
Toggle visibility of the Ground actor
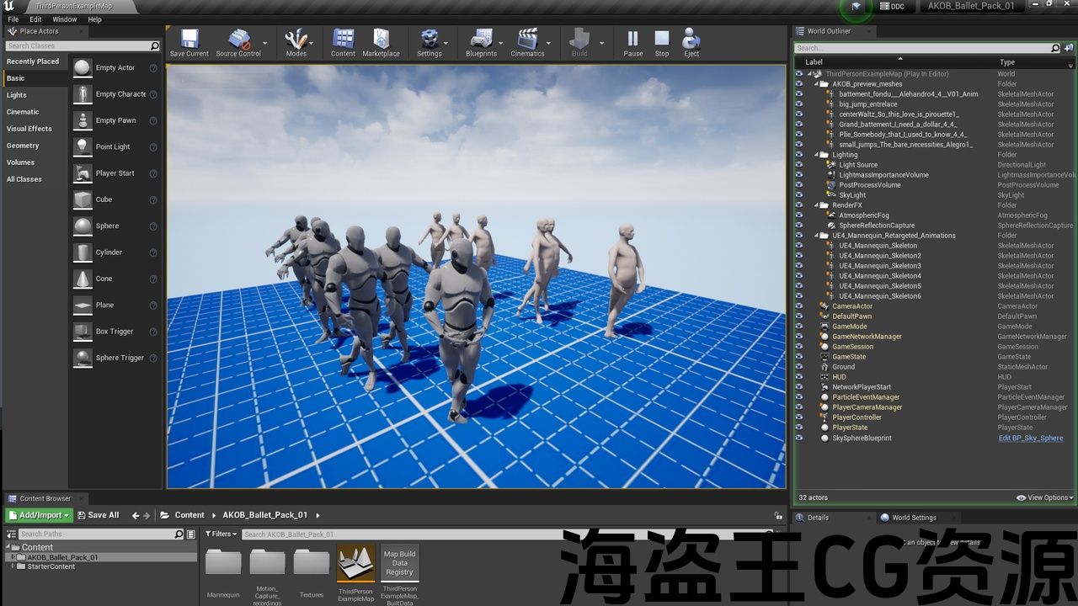799,367
